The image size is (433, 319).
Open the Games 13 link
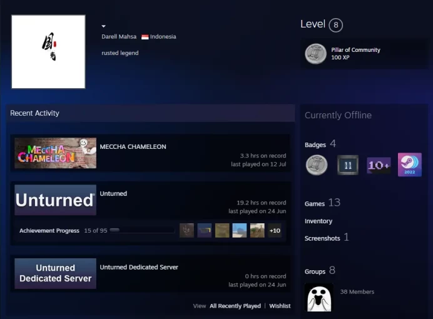click(x=322, y=203)
